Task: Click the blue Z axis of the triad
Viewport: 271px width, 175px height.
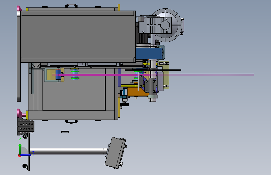Action: click(x=26, y=155)
